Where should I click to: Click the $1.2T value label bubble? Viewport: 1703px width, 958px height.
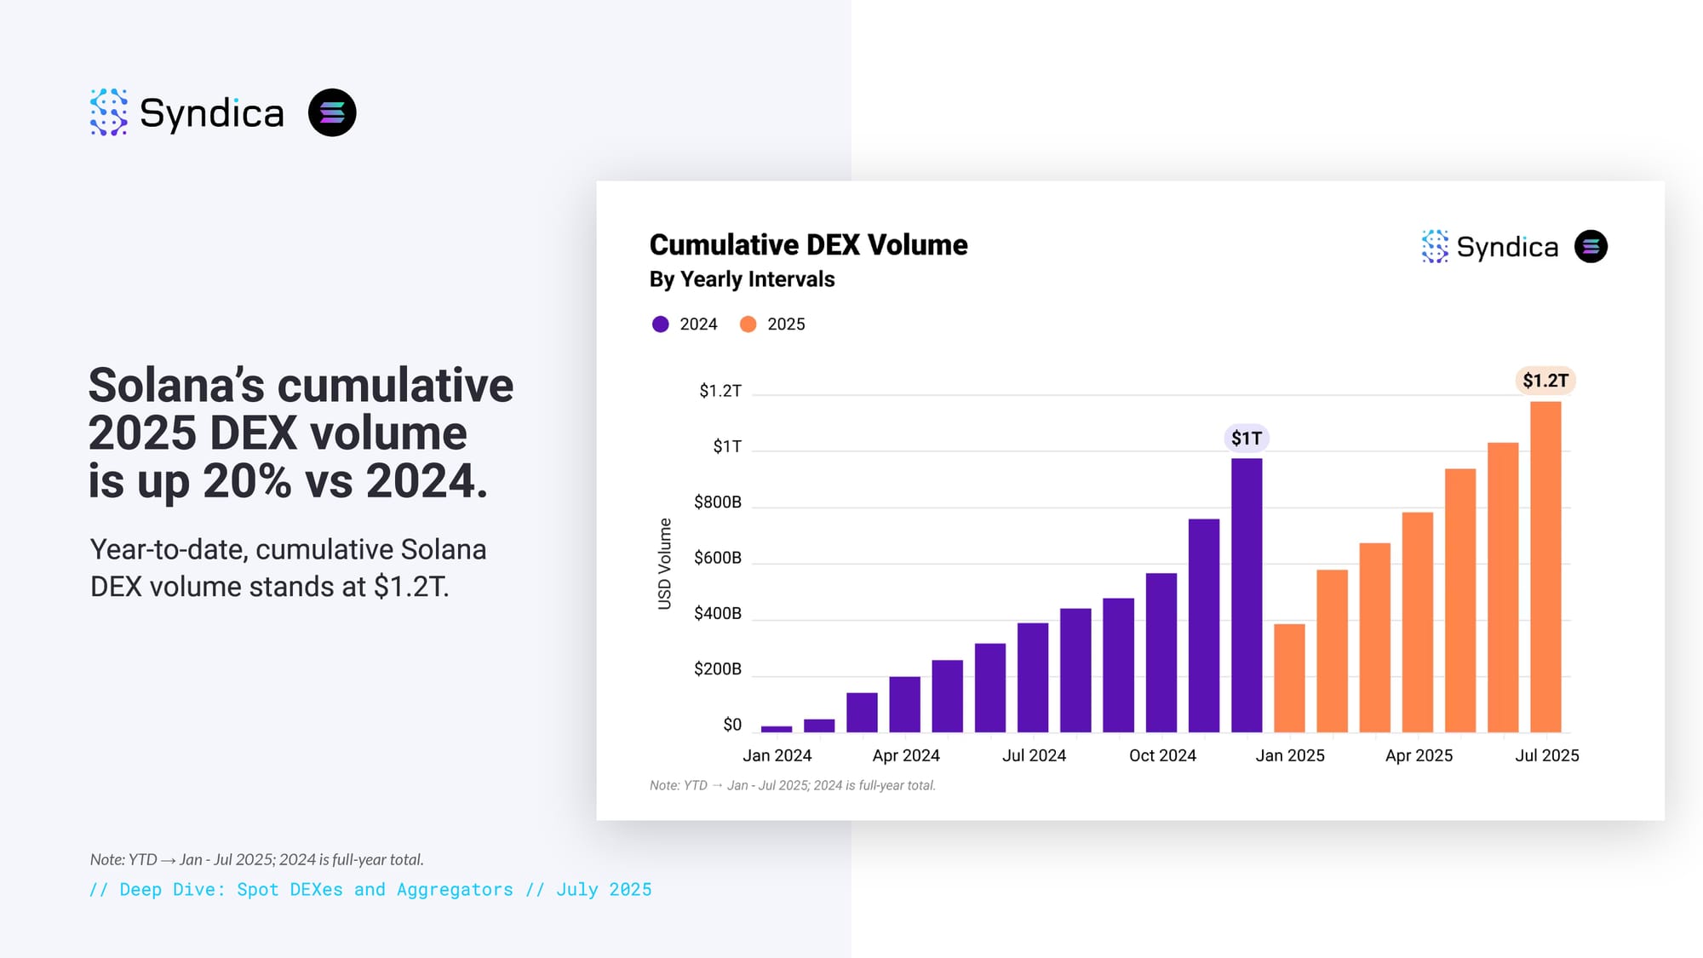click(x=1545, y=381)
